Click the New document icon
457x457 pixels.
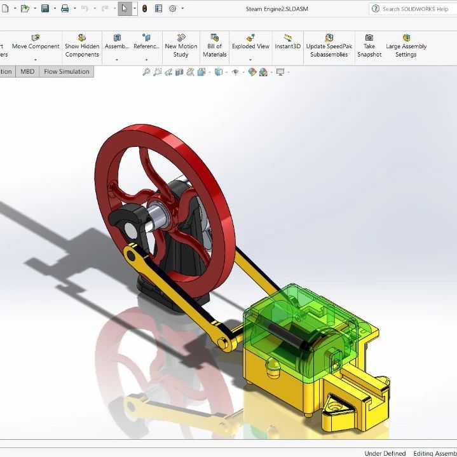(5, 8)
